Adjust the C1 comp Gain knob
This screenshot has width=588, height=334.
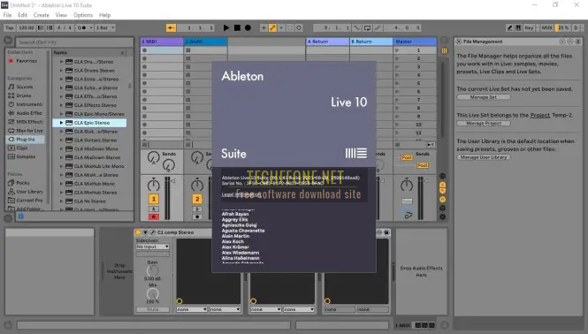153,270
